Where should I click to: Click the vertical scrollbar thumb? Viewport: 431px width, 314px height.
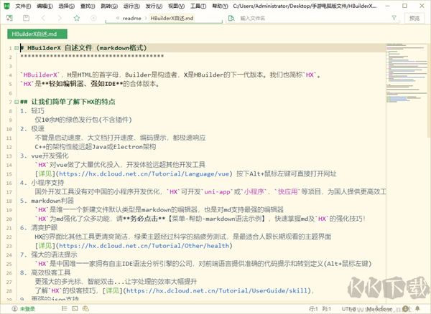[x=429, y=90]
